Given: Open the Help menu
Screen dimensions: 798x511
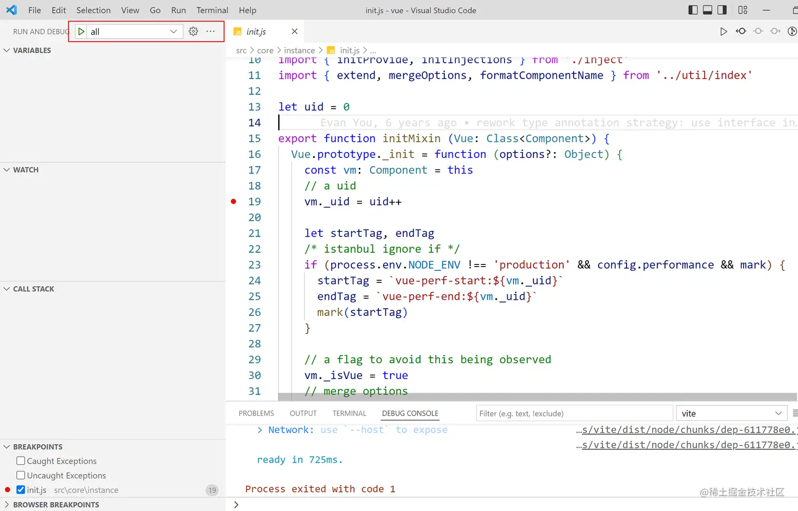Looking at the screenshot, I should click(x=248, y=10).
